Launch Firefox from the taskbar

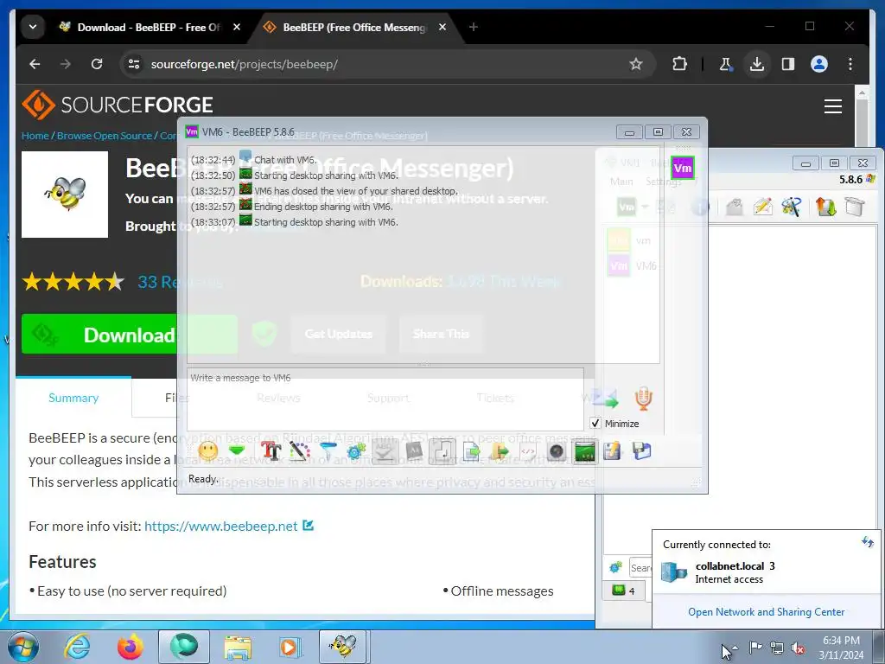click(131, 647)
